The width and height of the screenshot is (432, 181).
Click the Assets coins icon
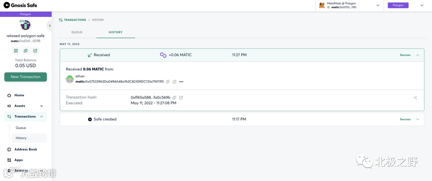pos(9,106)
